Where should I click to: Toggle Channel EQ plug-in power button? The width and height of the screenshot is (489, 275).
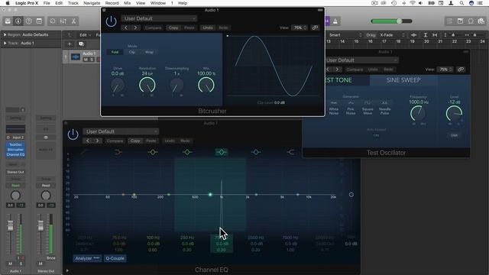click(x=73, y=134)
